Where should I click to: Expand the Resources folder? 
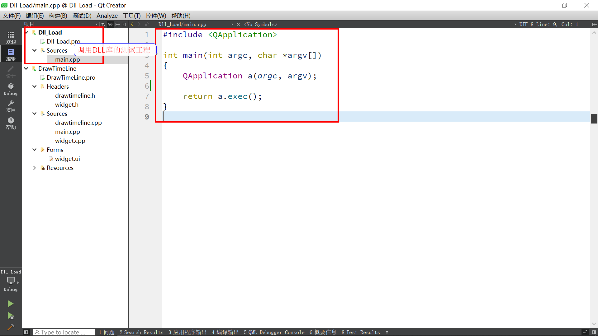pyautogui.click(x=35, y=168)
